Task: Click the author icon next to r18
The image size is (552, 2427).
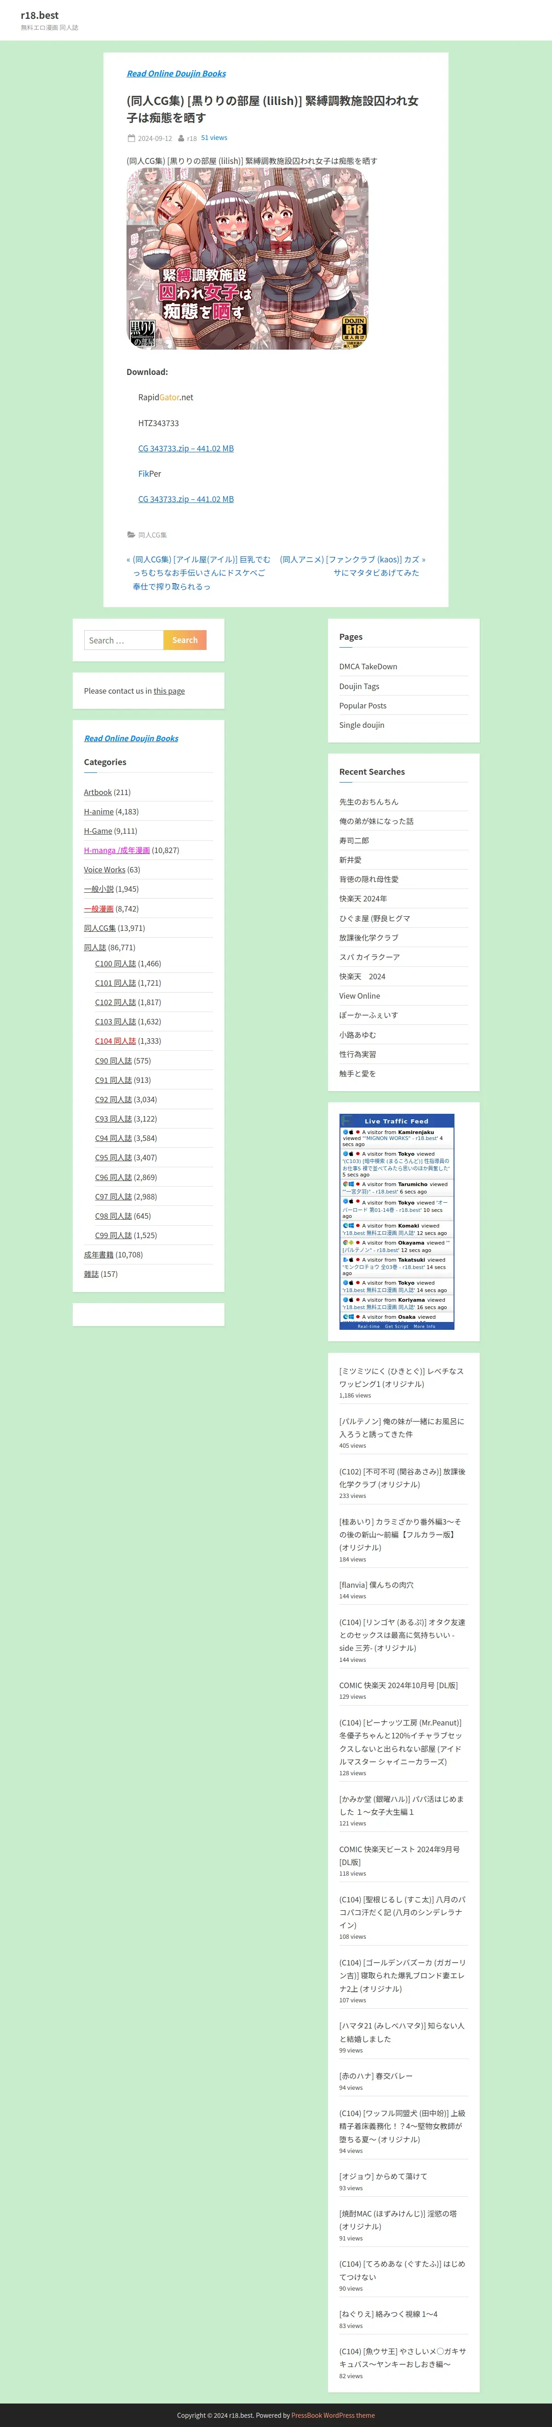Action: (181, 139)
